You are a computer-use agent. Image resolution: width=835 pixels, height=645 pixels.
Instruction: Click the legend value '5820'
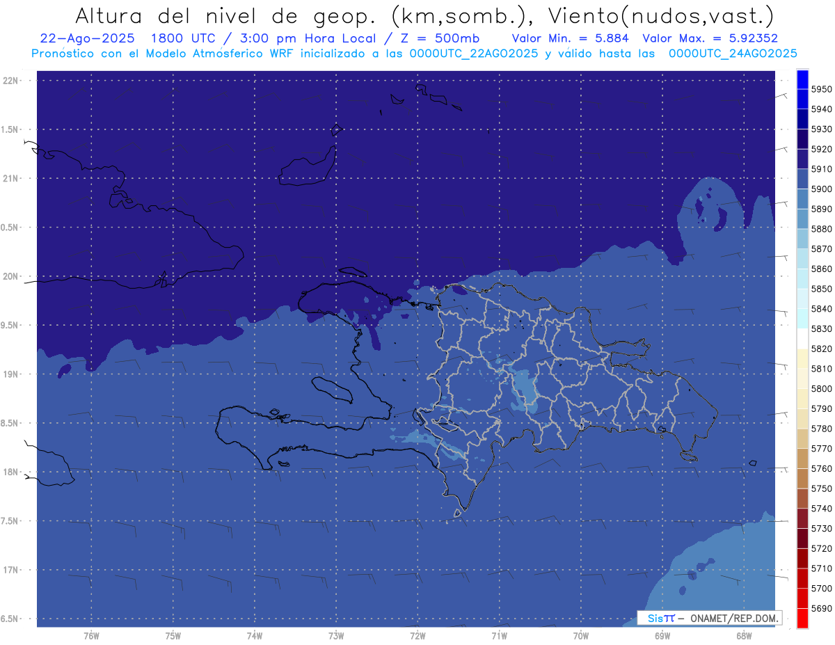822,349
